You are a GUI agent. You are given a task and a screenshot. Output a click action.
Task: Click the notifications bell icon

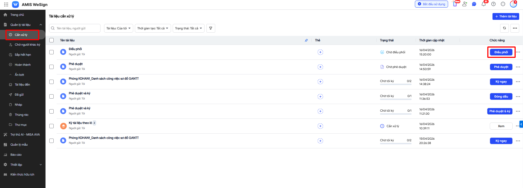tap(484, 4)
